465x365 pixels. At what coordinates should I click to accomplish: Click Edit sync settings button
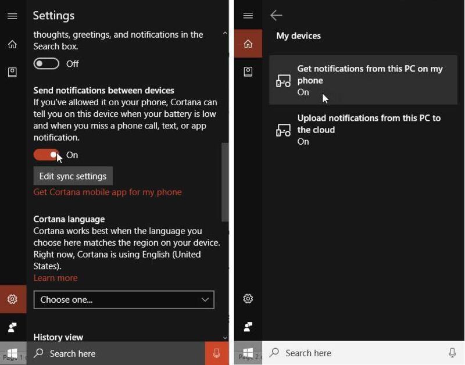[73, 176]
